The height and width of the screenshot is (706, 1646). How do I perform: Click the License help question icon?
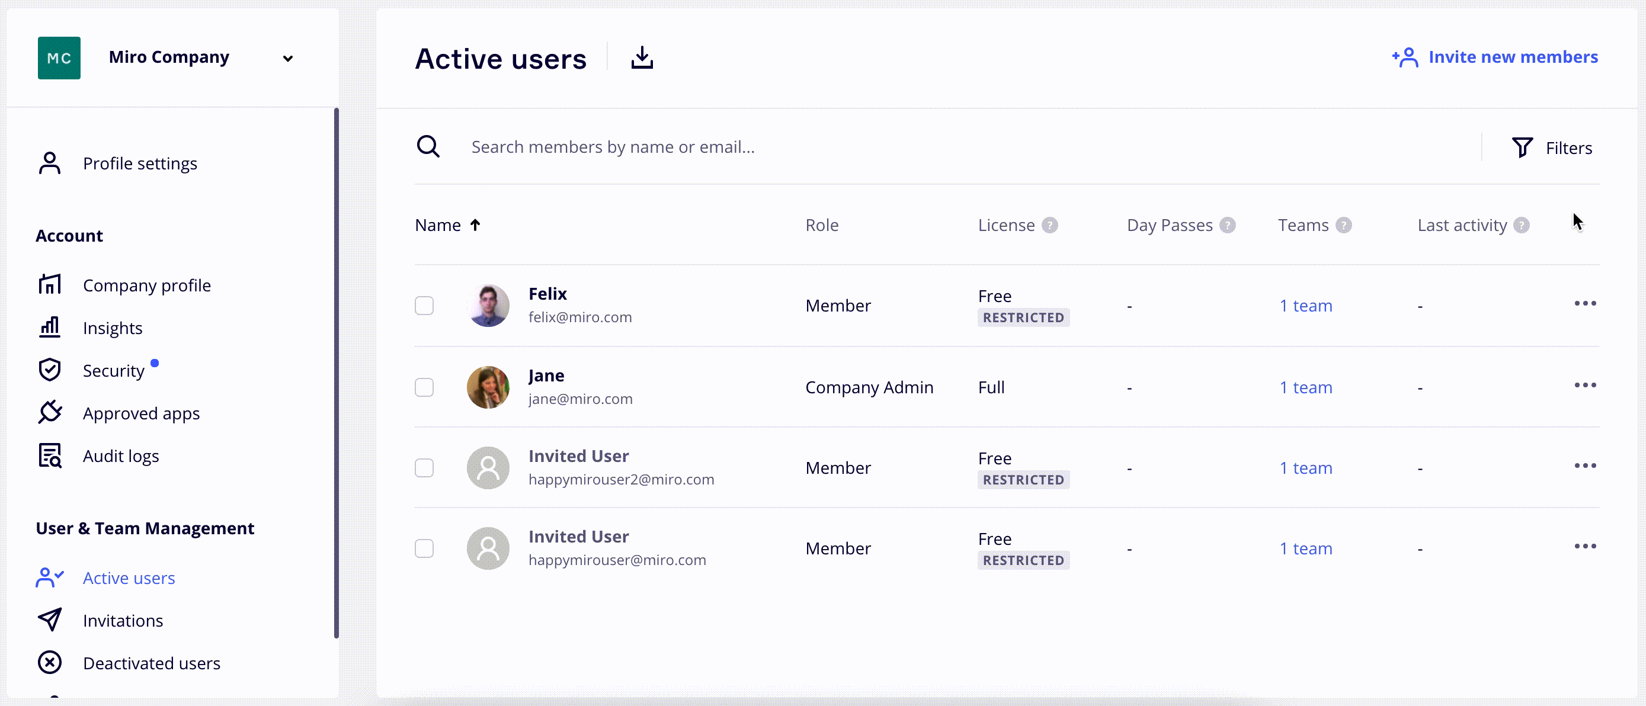coord(1049,225)
